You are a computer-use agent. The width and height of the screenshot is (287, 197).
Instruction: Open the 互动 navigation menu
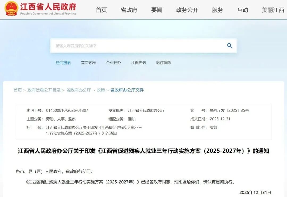tap(242, 10)
